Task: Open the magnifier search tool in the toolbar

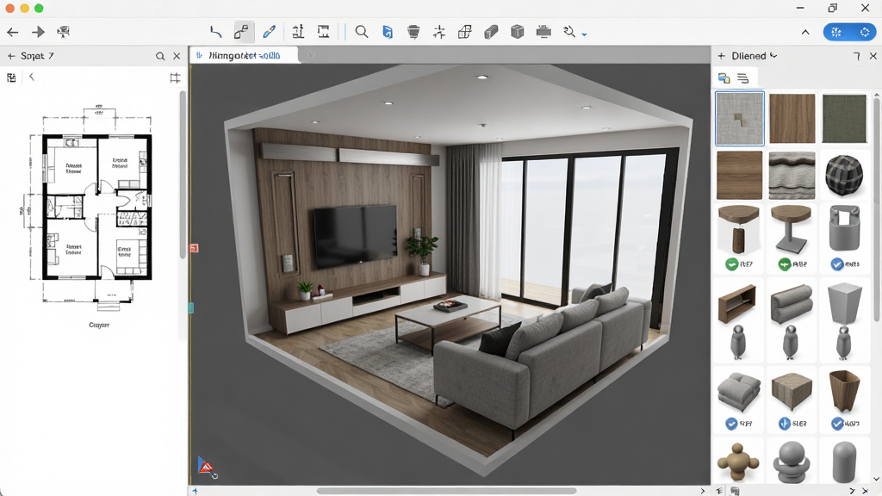Action: point(362,32)
